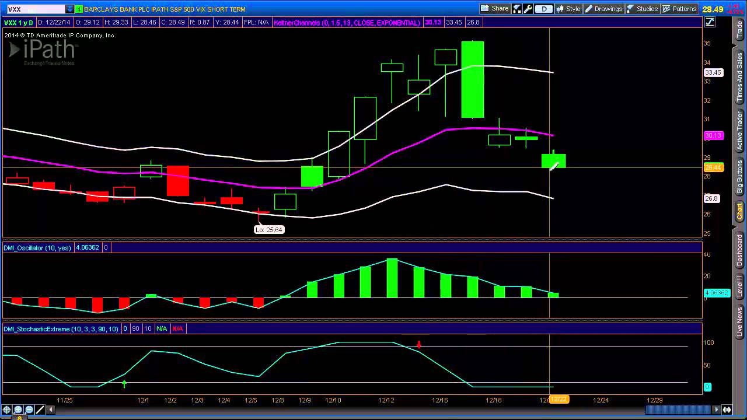Click the 4.06362 oscillator value bubble on axis
The image size is (747, 420).
point(717,293)
